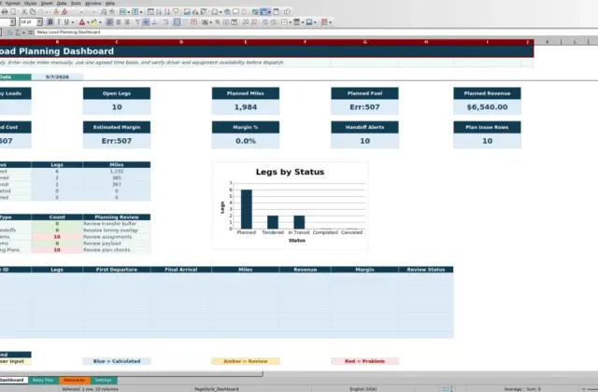Open the Styles menu
The image size is (598, 392).
coord(30,3)
